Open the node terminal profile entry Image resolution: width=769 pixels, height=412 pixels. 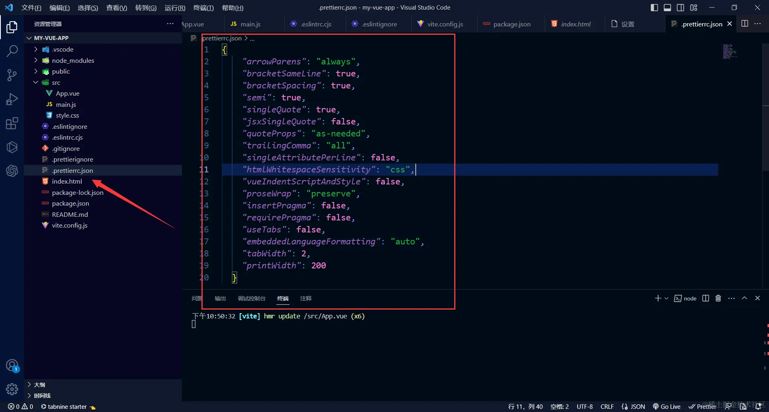click(685, 298)
